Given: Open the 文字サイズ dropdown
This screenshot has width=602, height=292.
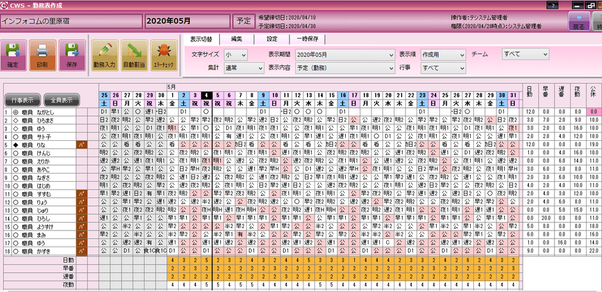Looking at the screenshot, I should (235, 55).
